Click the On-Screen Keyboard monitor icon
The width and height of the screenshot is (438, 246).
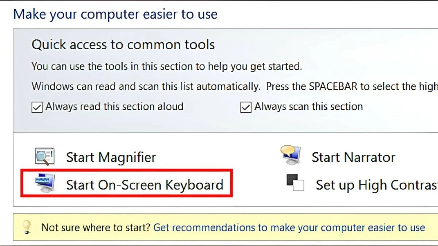pyautogui.click(x=45, y=183)
